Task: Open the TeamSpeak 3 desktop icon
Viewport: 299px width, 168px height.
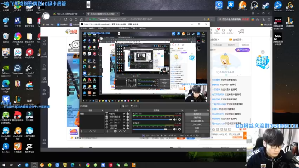Action: (x=18, y=71)
